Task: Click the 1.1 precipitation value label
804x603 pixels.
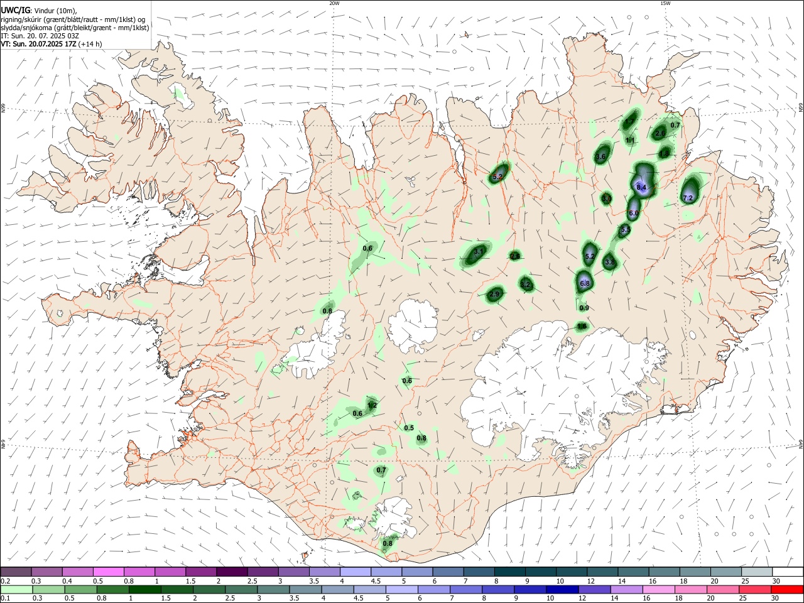Action: point(631,140)
